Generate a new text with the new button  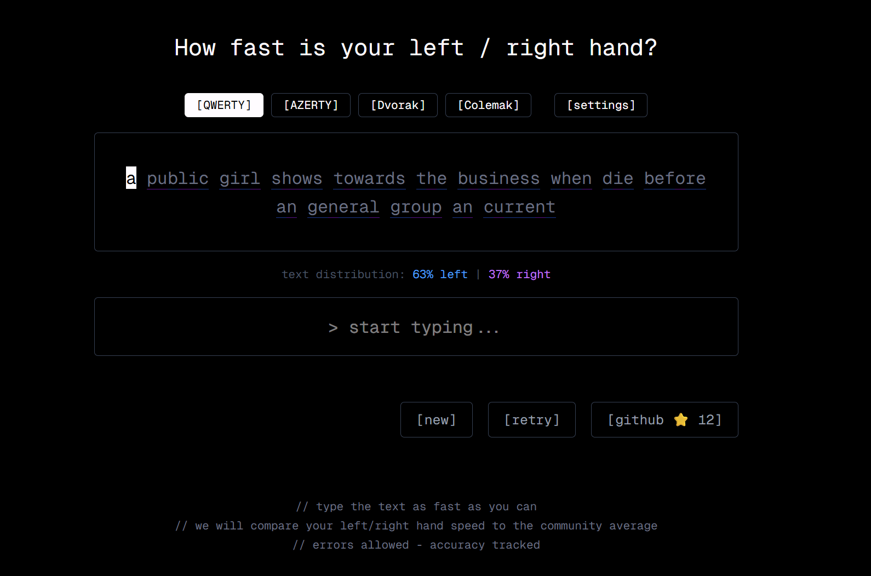click(436, 420)
